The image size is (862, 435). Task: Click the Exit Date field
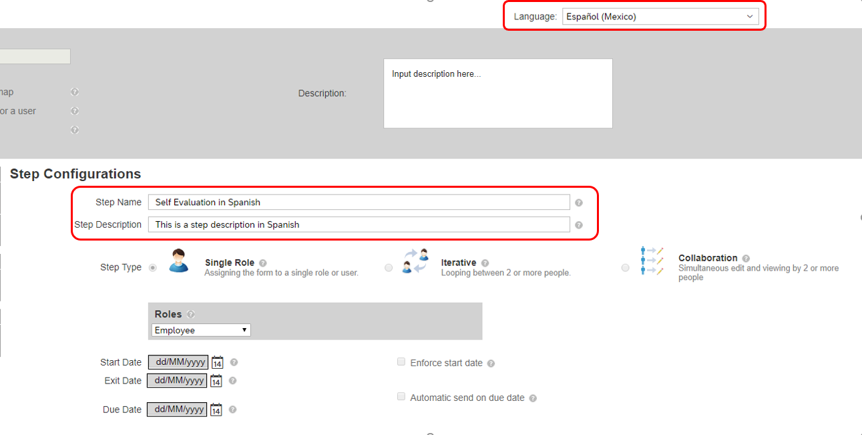[178, 380]
